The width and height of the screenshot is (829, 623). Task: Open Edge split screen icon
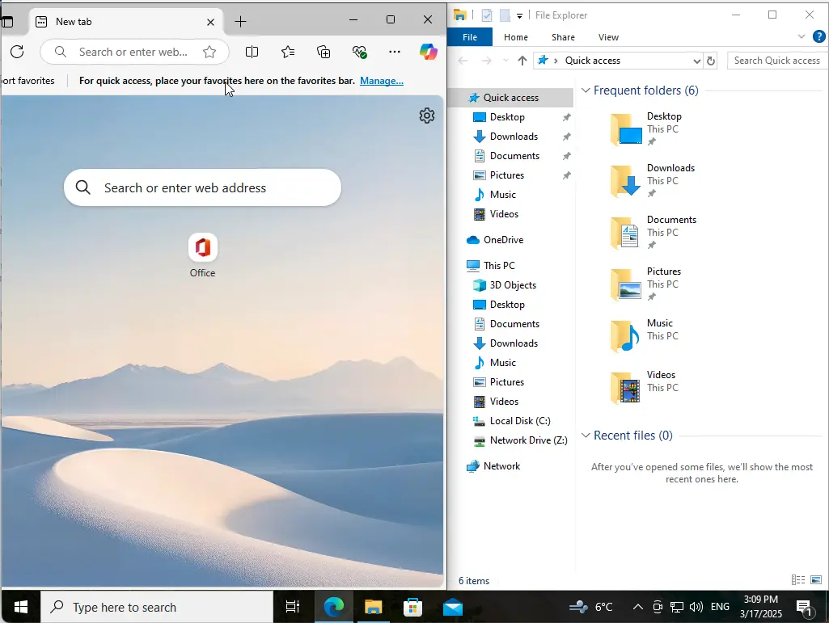(252, 52)
